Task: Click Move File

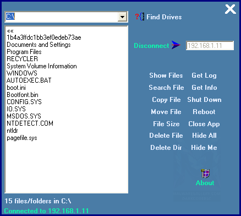Action: point(166,112)
